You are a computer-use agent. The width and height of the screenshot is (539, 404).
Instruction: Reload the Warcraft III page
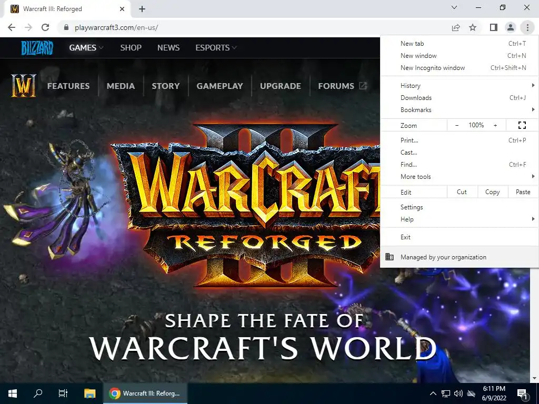tap(45, 27)
